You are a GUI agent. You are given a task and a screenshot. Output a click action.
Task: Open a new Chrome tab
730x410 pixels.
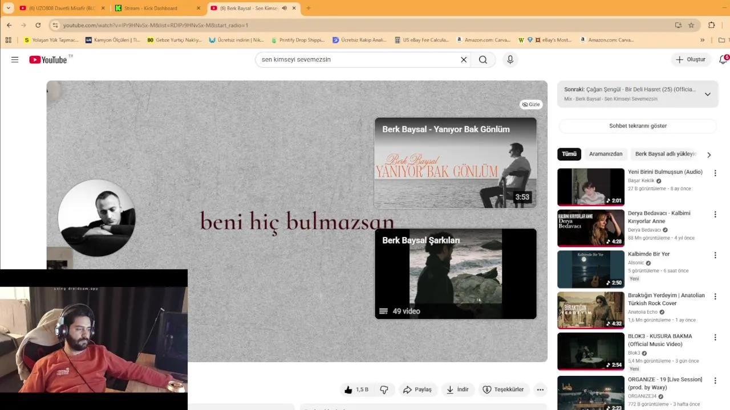(308, 8)
